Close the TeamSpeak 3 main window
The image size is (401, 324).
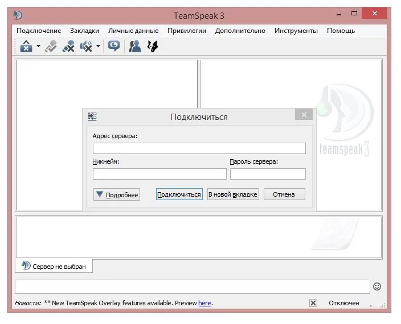click(375, 13)
